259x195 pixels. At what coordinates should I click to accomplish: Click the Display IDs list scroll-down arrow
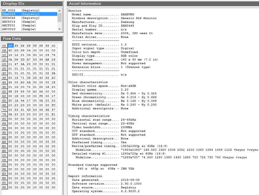click(59, 29)
